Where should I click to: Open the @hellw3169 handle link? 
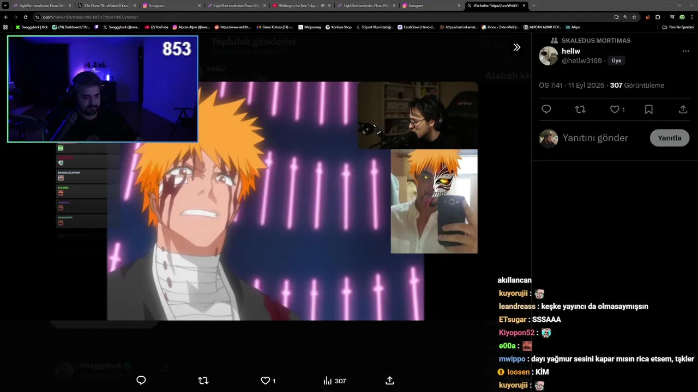(582, 61)
